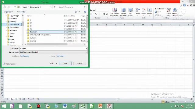Click the Bandicam record icon in taskbar
Screen dimensions: 195x109
click(x=38, y=106)
